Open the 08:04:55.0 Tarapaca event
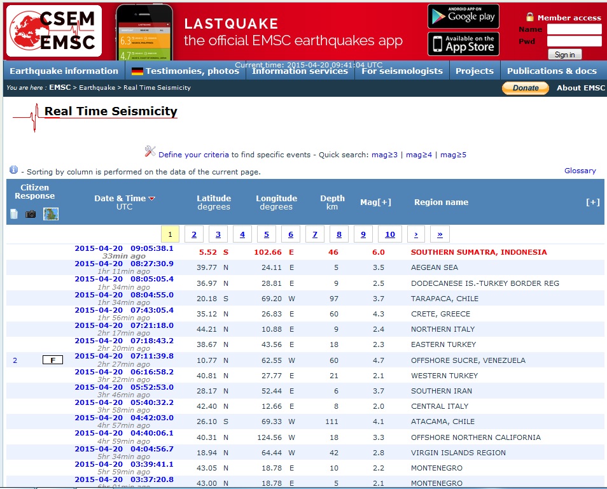 tap(124, 295)
